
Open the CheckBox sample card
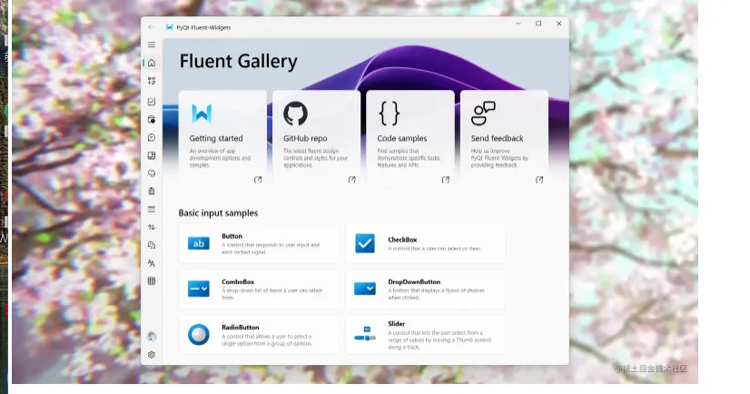click(425, 243)
